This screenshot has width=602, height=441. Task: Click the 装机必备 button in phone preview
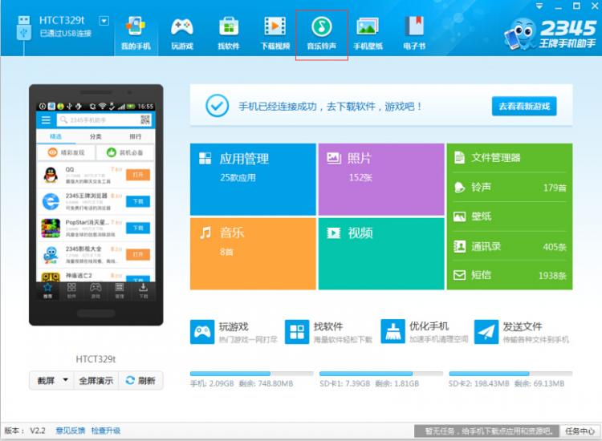point(125,152)
